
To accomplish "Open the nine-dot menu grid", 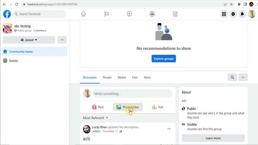I will pos(224,14).
